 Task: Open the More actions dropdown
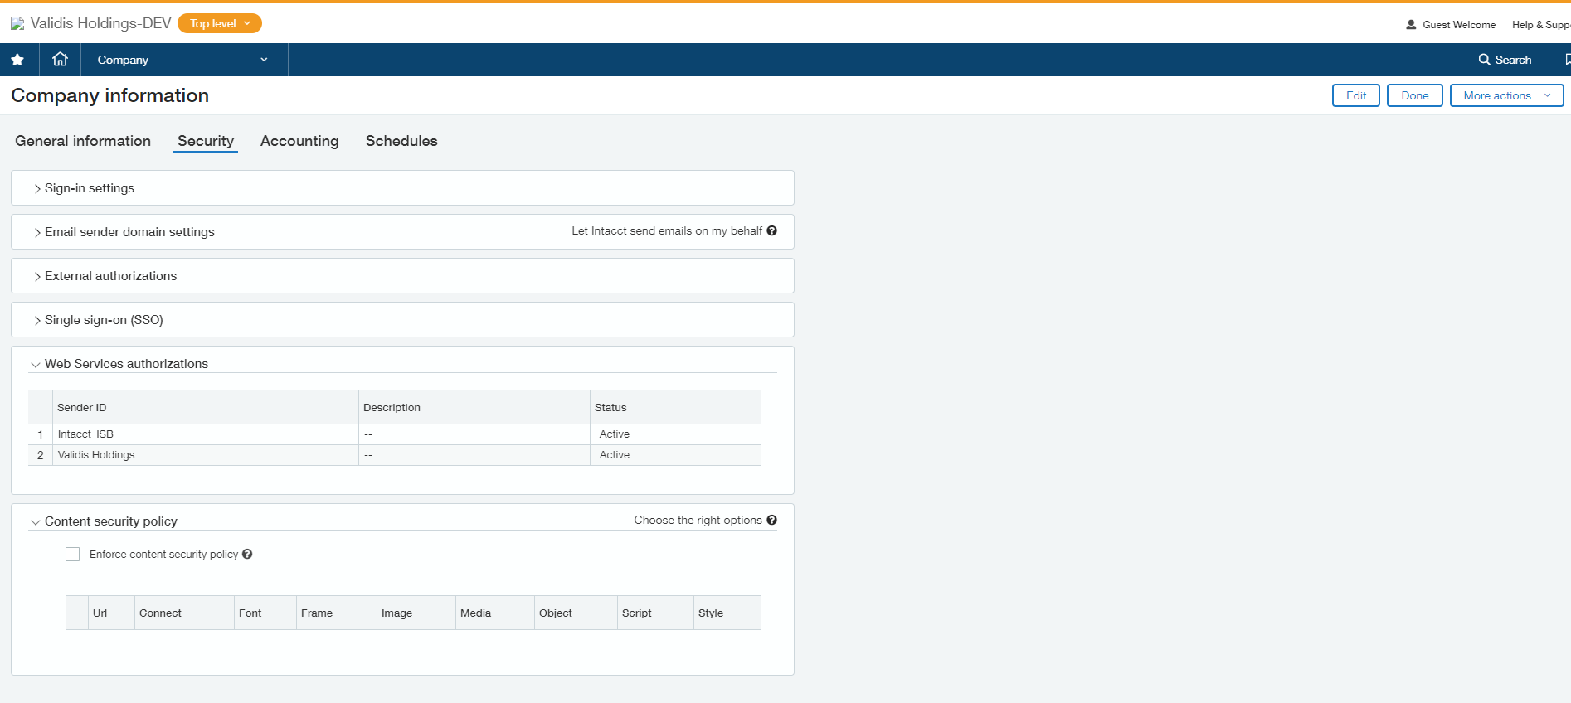[1506, 95]
